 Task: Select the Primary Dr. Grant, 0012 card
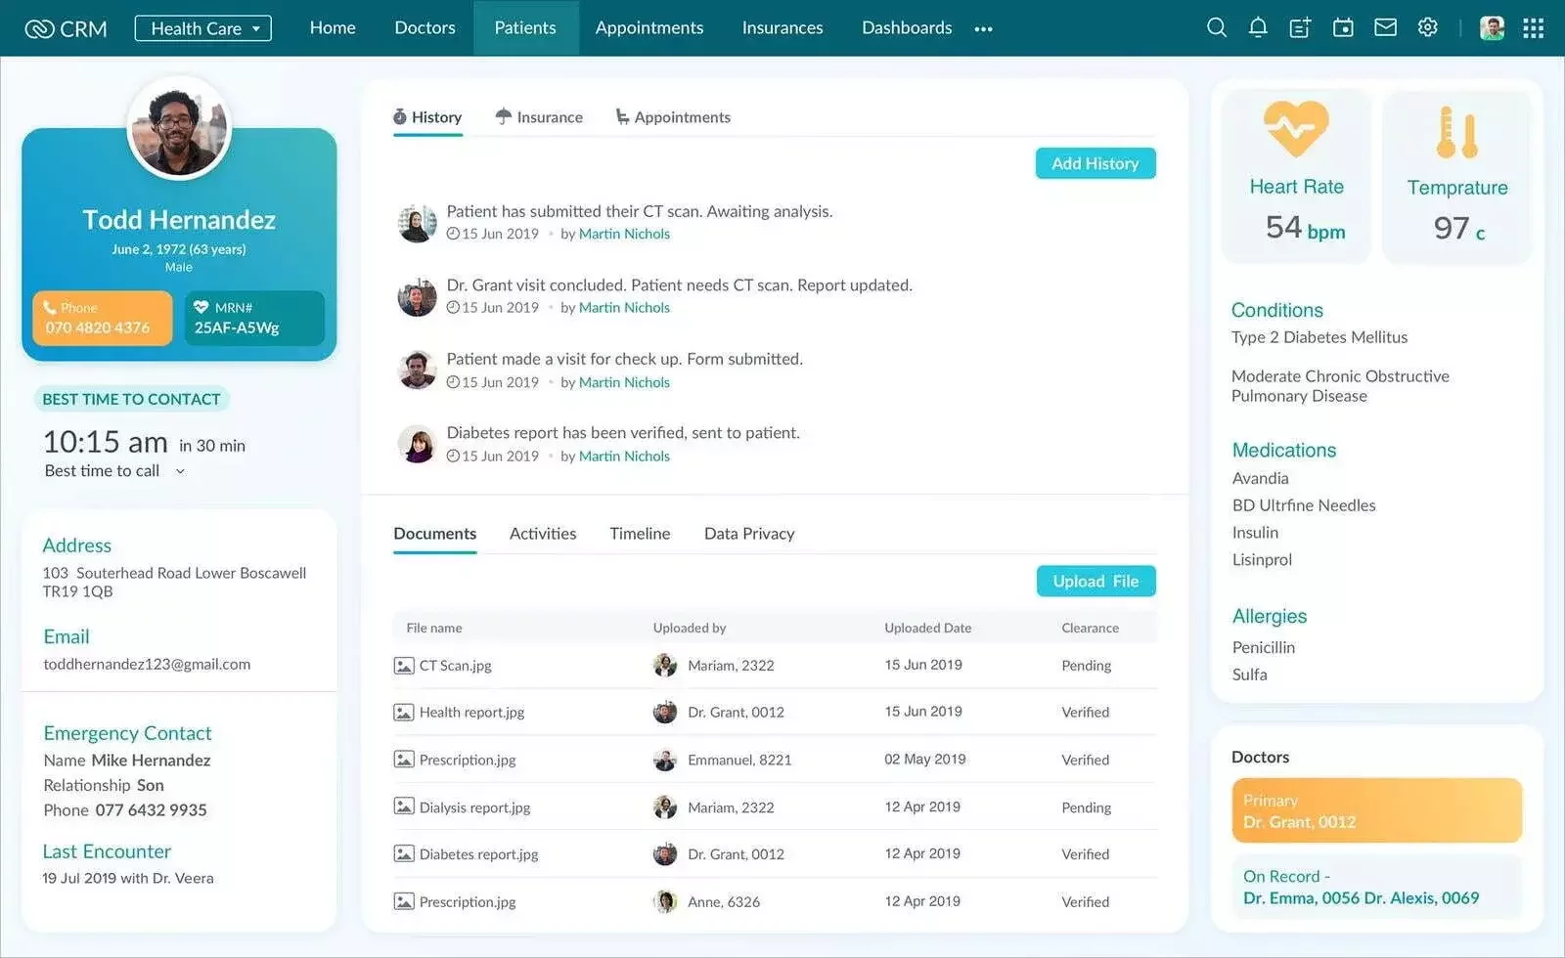pos(1376,810)
